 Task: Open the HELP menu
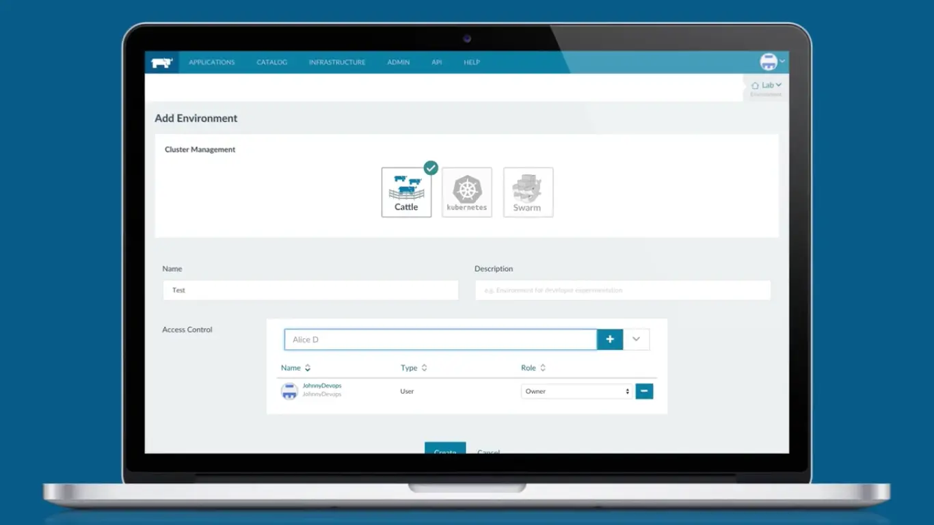click(472, 62)
